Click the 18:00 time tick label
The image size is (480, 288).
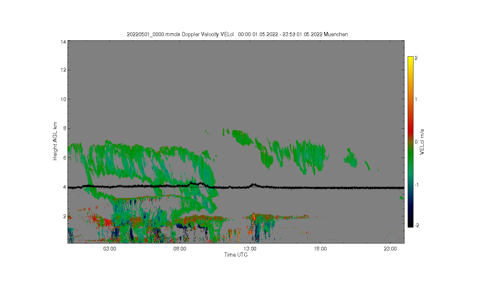pos(320,249)
